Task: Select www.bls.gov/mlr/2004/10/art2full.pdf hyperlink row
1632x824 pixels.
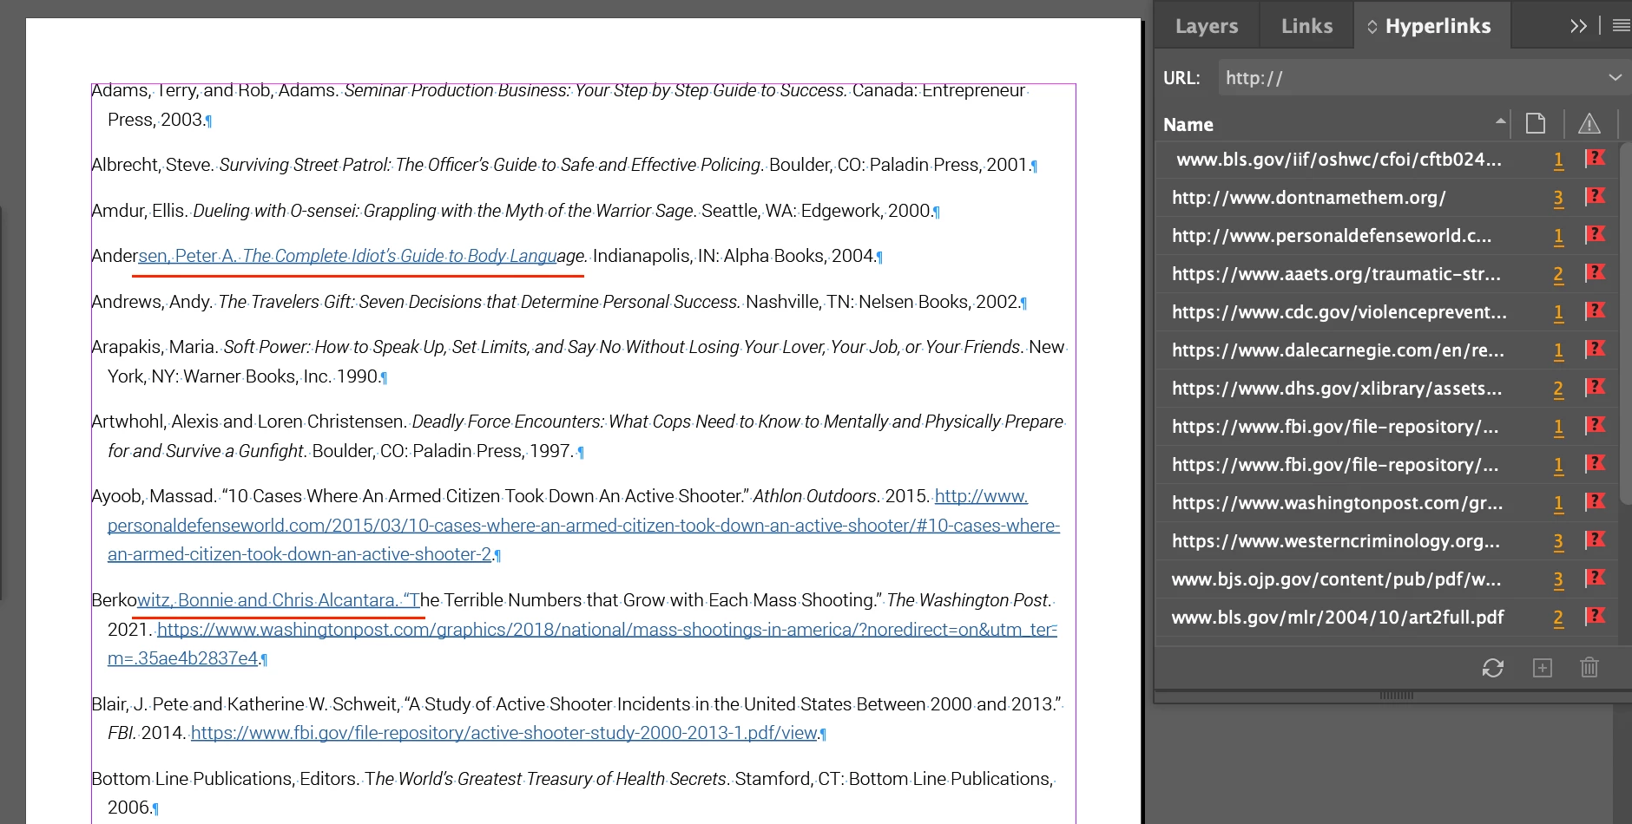Action: pyautogui.click(x=1386, y=618)
